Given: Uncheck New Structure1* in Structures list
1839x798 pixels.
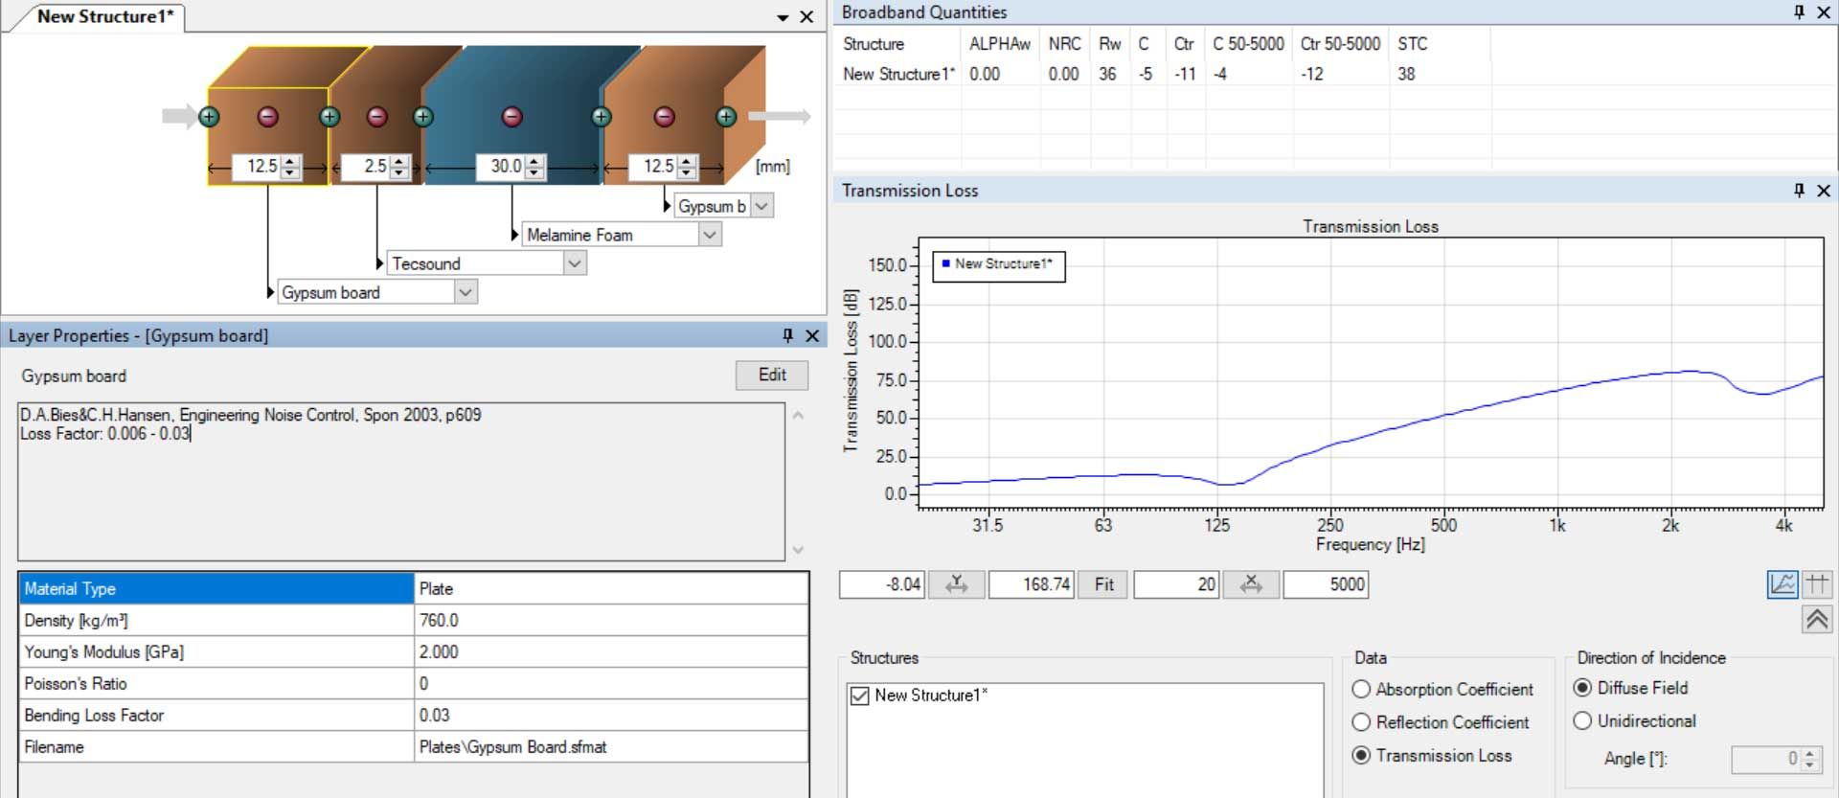Looking at the screenshot, I should 859,695.
